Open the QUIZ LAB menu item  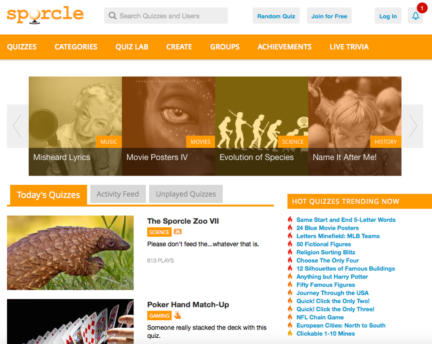132,47
